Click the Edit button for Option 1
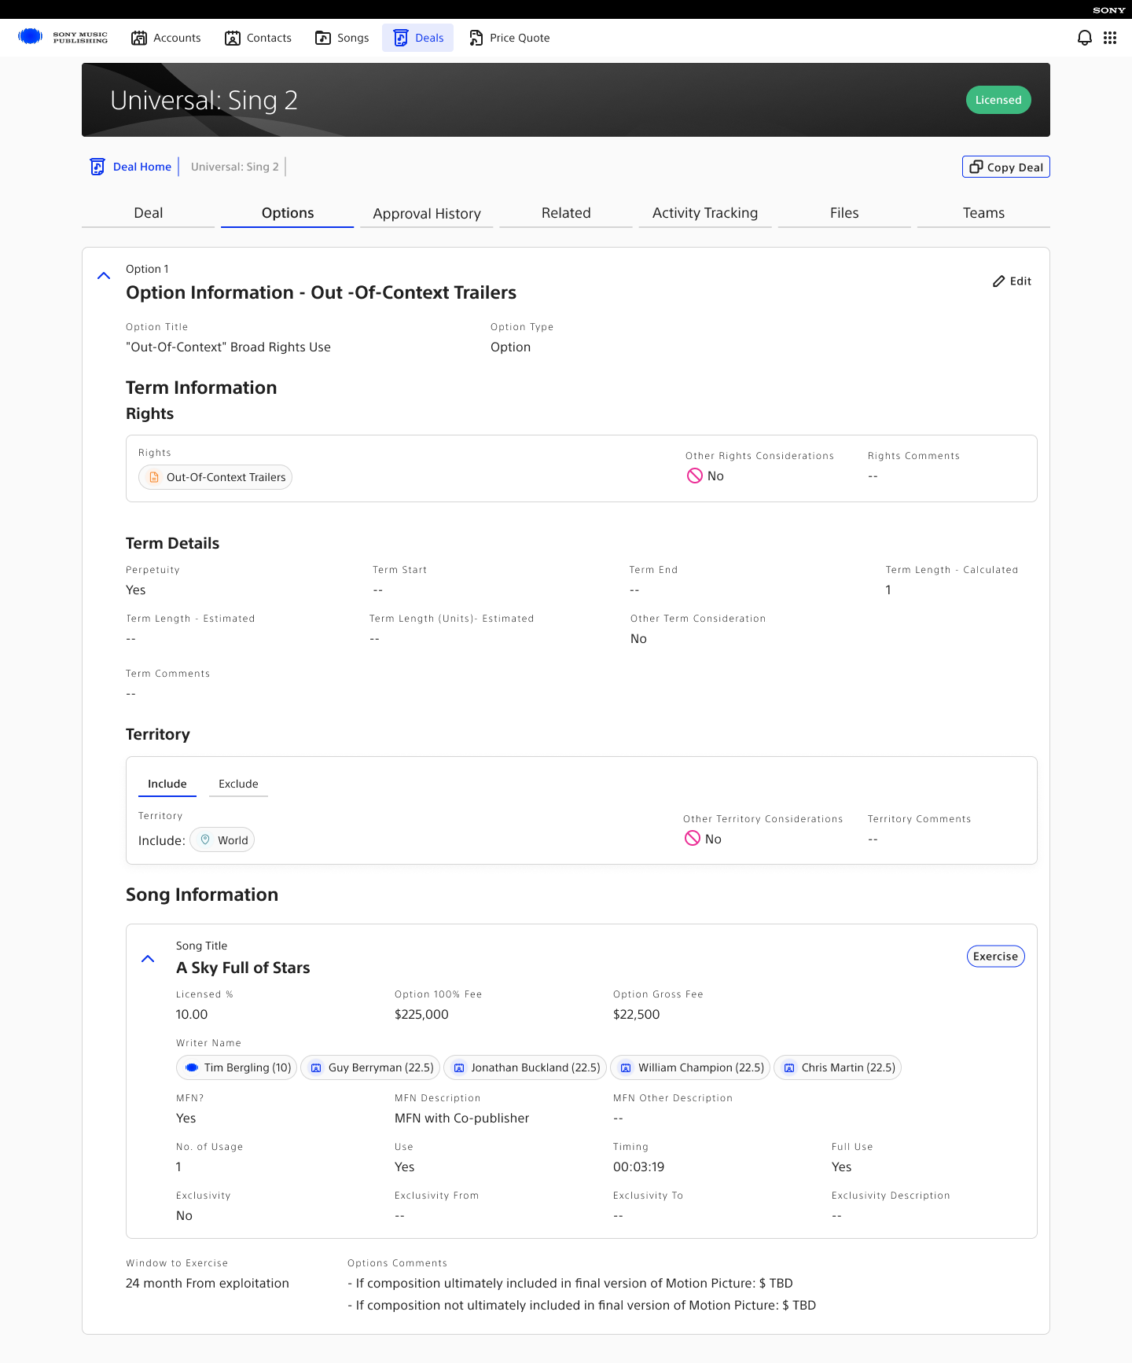This screenshot has width=1132, height=1363. tap(1012, 281)
